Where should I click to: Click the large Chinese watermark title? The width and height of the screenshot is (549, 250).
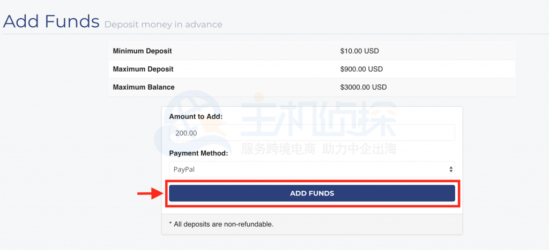[318, 119]
